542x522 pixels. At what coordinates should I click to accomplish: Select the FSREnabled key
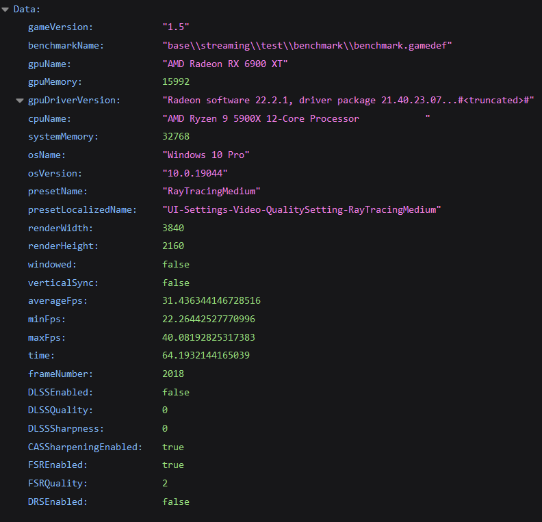coord(57,465)
